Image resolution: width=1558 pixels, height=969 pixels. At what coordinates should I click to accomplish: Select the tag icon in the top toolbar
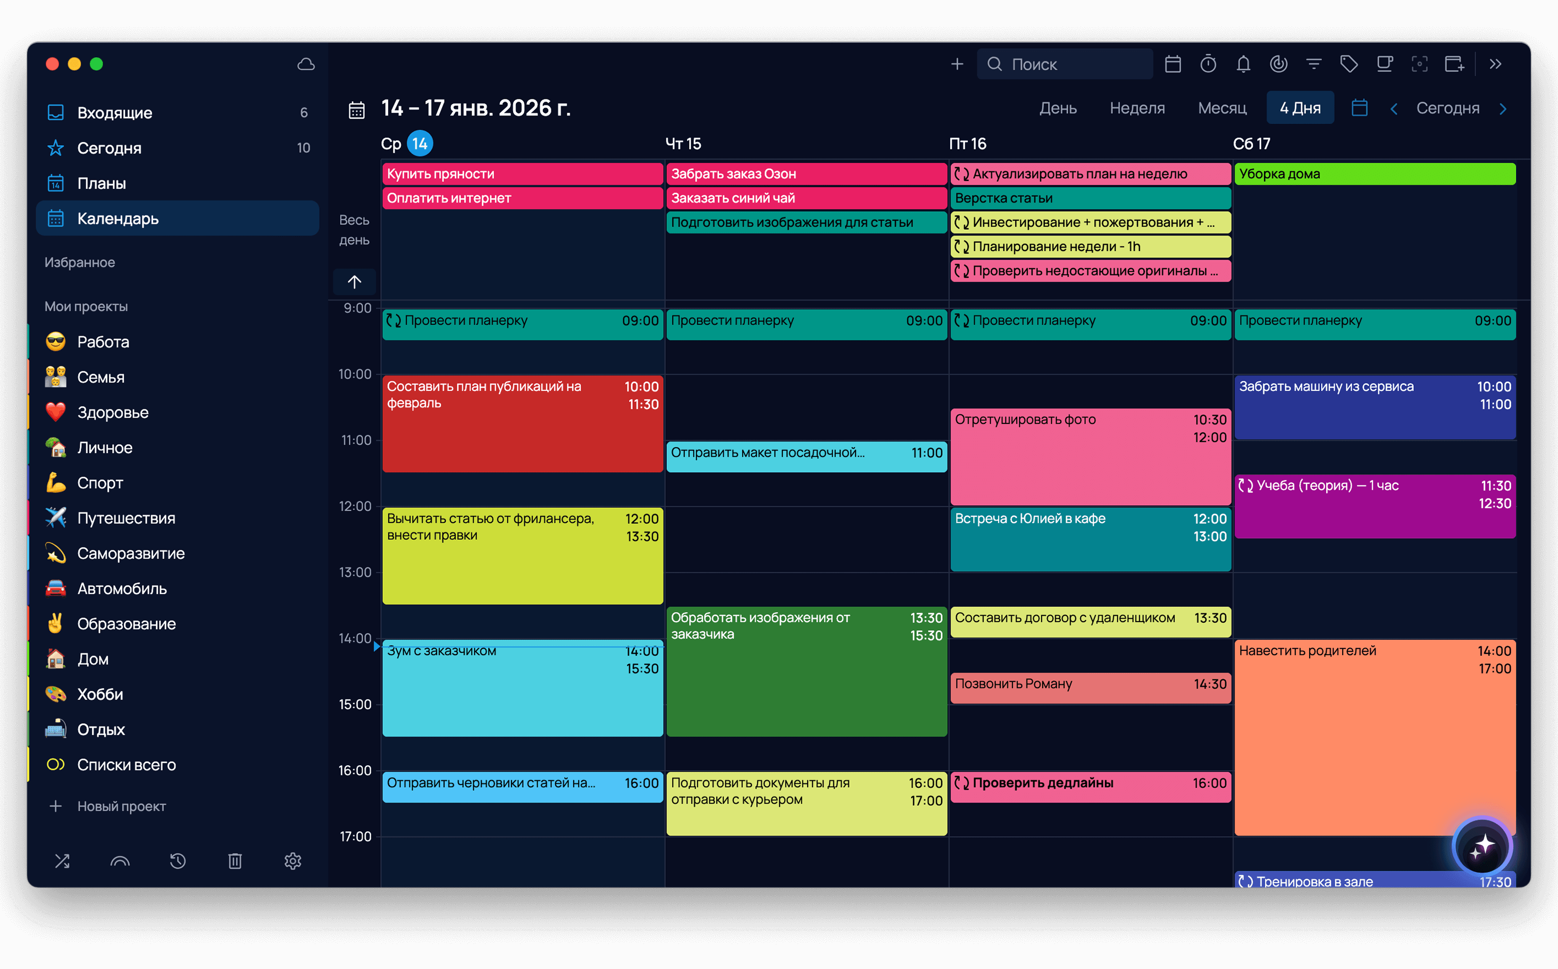(x=1349, y=63)
